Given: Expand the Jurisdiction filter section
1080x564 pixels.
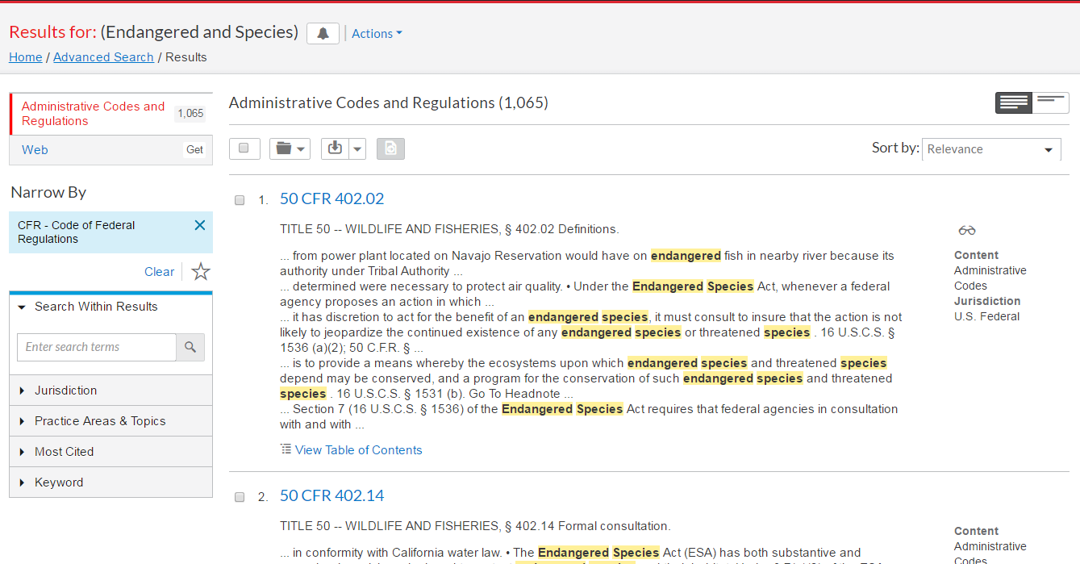Looking at the screenshot, I should [x=66, y=390].
